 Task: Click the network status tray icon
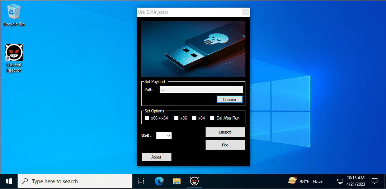[x=340, y=181]
